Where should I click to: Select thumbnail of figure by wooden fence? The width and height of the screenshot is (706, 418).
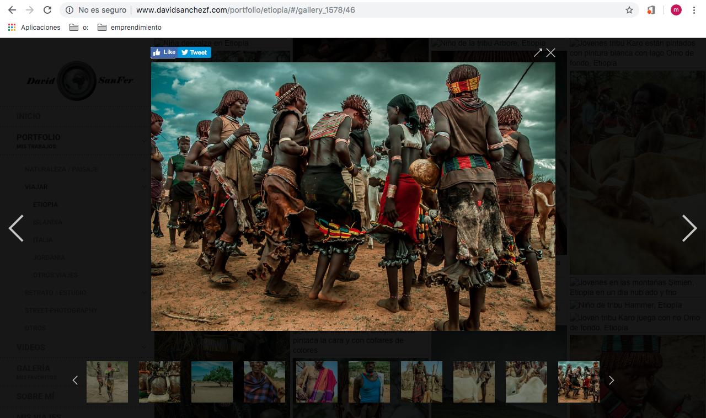point(421,382)
